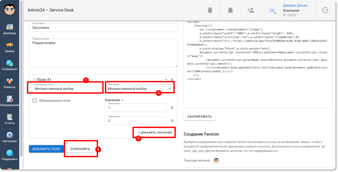Open the Заявки megaphone section

9,48
